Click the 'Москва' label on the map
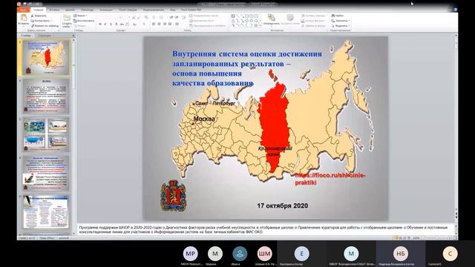 point(204,119)
